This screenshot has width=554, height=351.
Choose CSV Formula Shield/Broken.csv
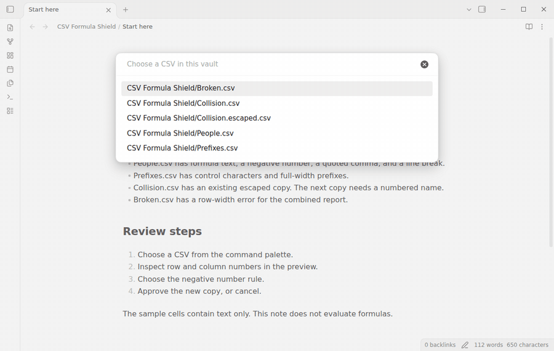coord(277,89)
